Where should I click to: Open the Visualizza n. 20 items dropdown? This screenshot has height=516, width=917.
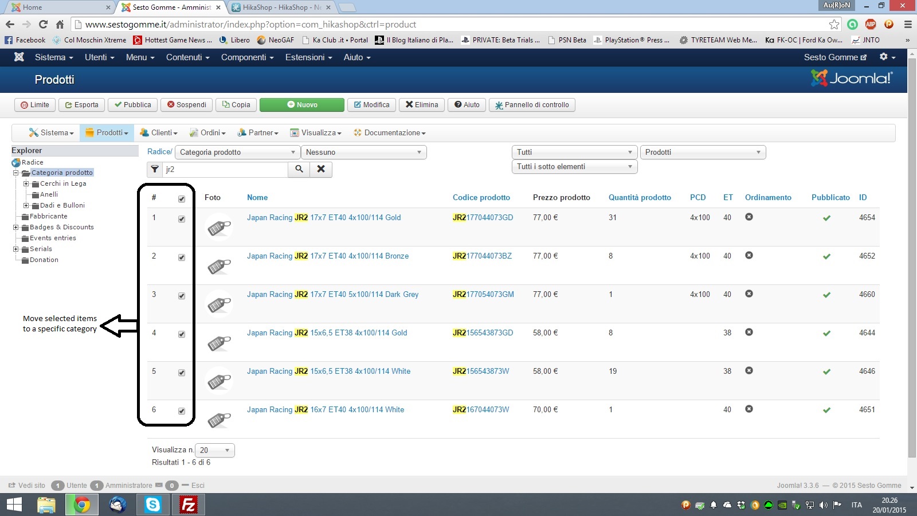pos(215,450)
